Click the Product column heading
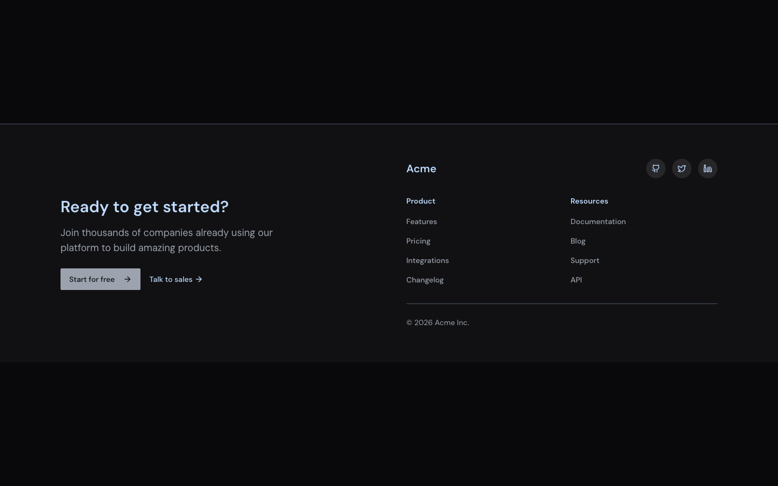This screenshot has height=486, width=778. point(420,201)
